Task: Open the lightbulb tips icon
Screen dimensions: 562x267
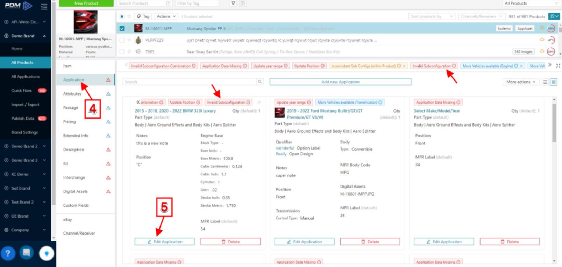Action: [x=47, y=253]
